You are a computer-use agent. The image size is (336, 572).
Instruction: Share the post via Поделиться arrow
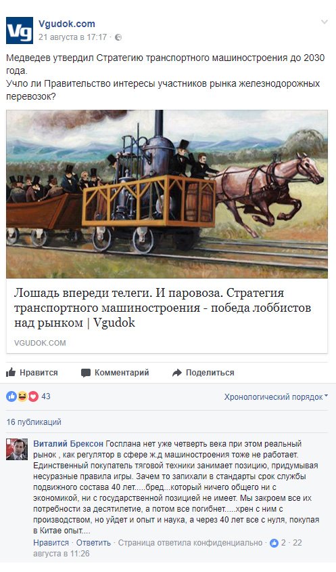203,373
